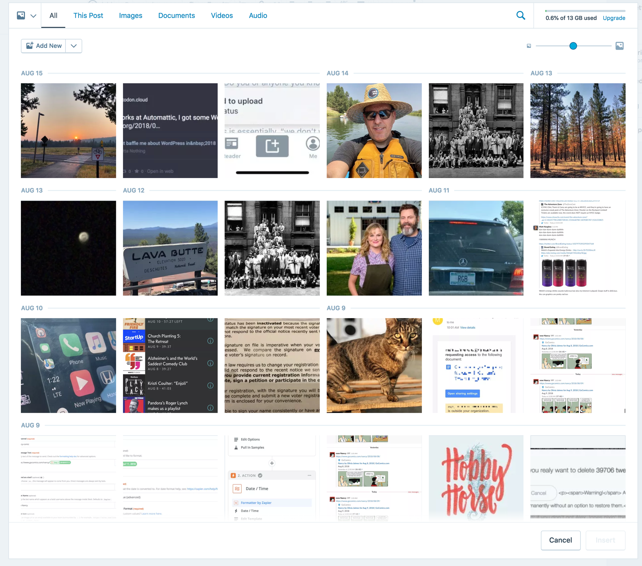Select the Audio tab
The width and height of the screenshot is (642, 566).
tap(258, 15)
